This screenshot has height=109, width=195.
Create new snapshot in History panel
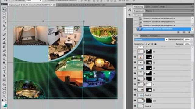(184, 32)
